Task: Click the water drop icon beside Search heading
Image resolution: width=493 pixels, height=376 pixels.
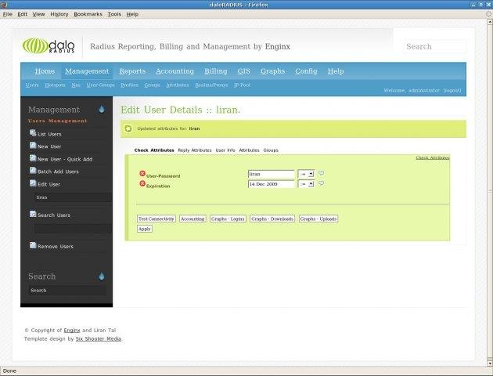Action: [102, 276]
